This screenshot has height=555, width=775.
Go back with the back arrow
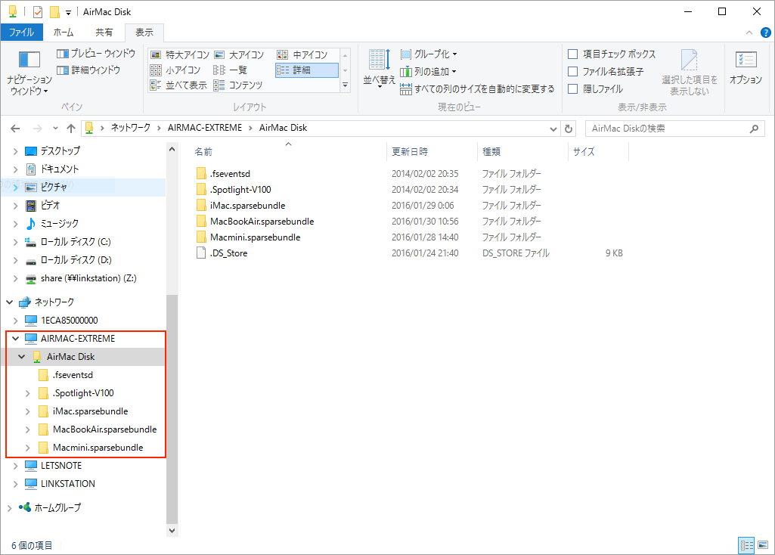click(15, 129)
